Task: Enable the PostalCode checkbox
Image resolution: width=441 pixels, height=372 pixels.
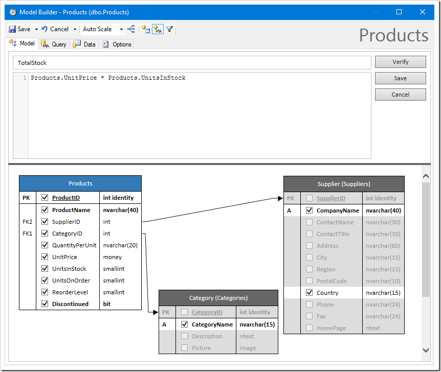Action: click(x=309, y=281)
